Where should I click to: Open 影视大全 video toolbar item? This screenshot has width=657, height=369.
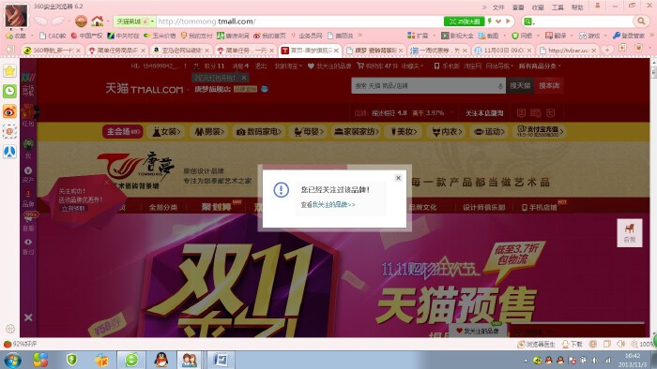click(x=457, y=36)
